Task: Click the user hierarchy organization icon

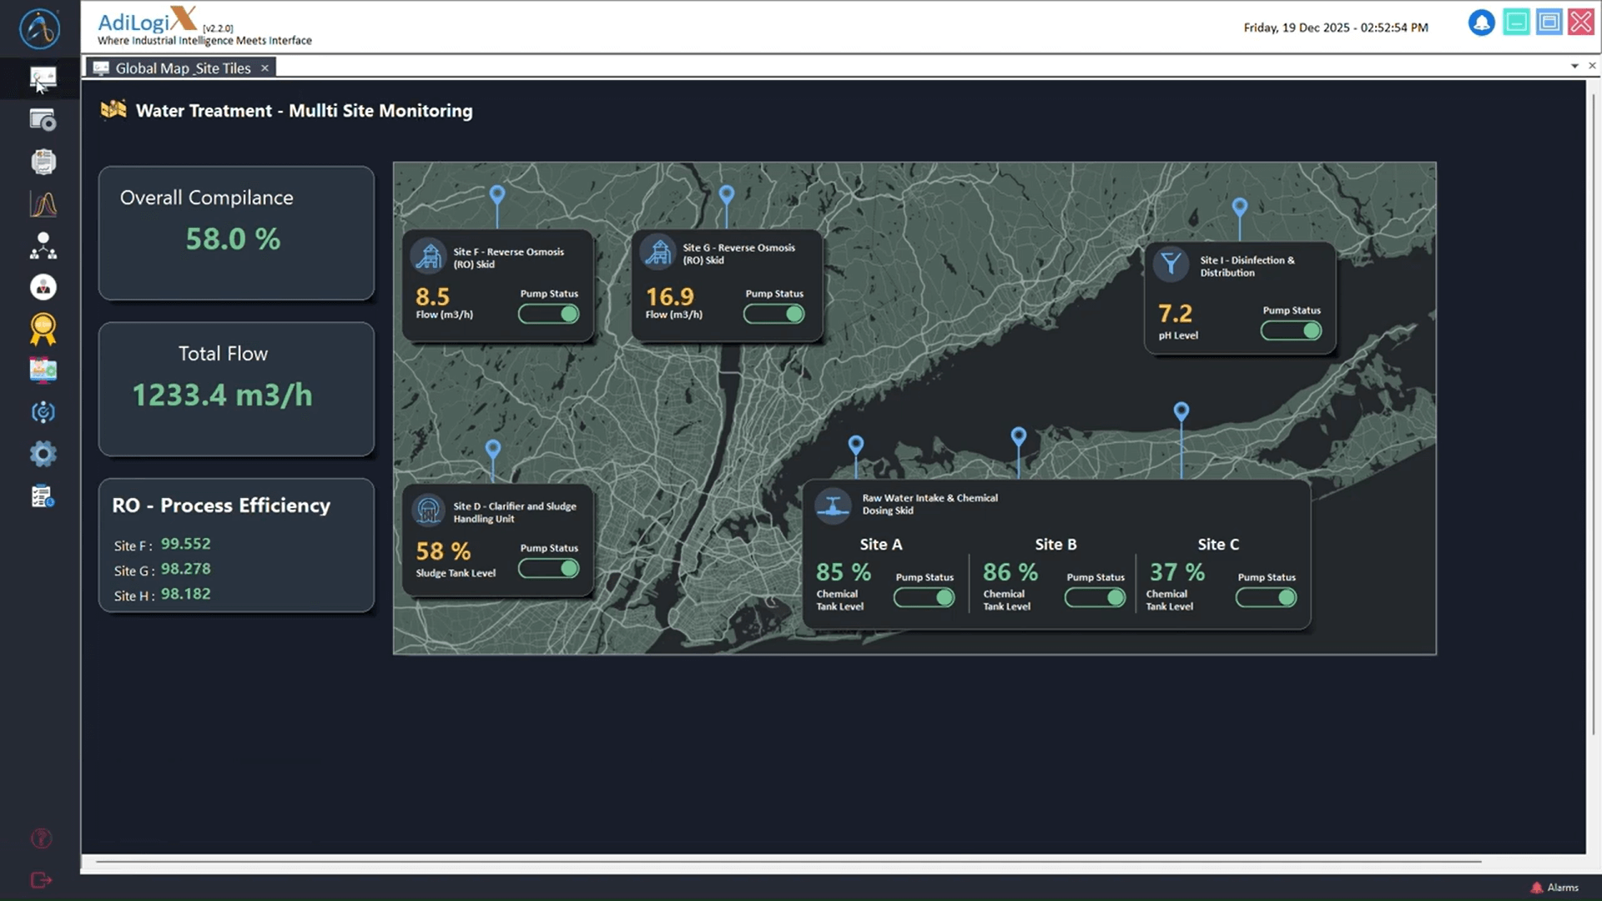Action: (43, 246)
